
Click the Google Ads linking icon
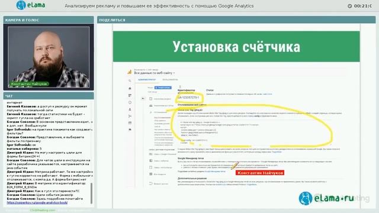[151, 154]
